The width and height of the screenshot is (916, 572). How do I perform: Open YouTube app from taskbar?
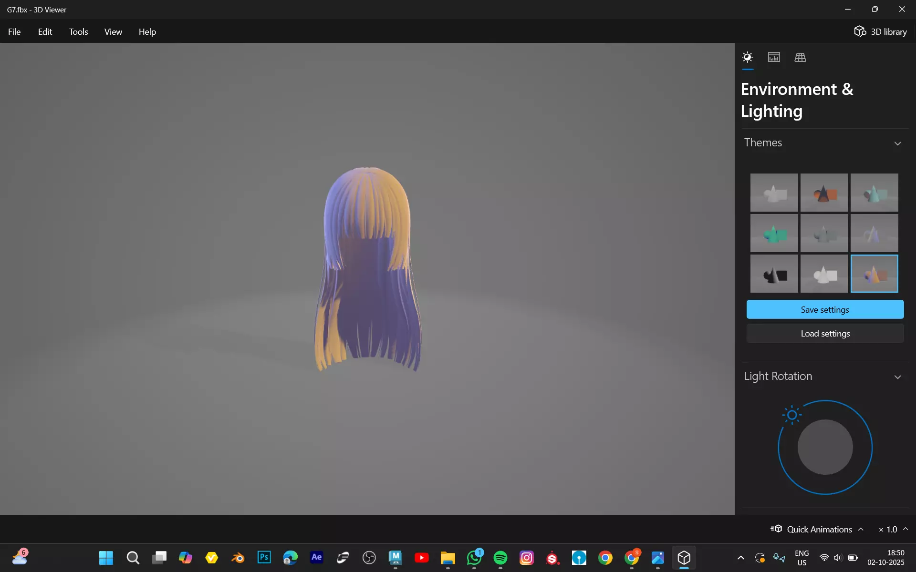pyautogui.click(x=421, y=558)
